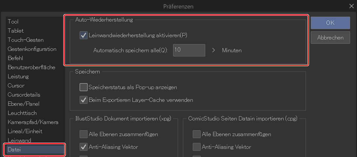The height and width of the screenshot is (157, 357).
Task: Select Leistung in the category list
Action: (18, 76)
